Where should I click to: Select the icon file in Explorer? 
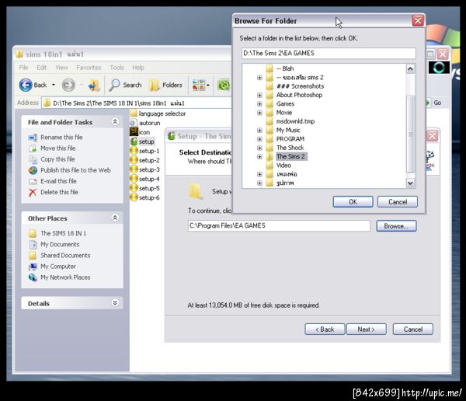140,132
